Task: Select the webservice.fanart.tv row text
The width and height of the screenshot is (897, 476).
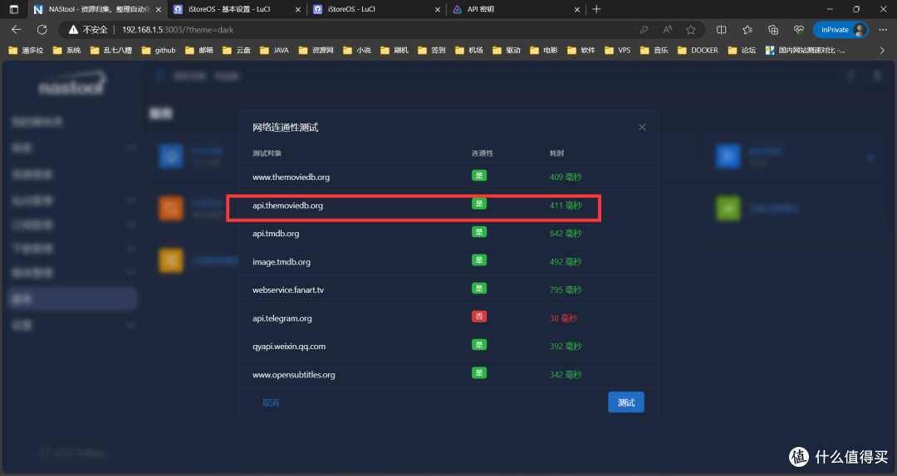Action: pos(287,289)
